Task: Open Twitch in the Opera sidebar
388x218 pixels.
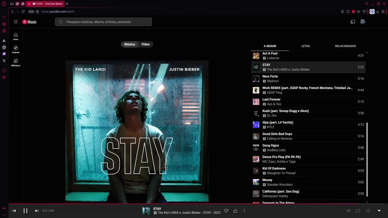Action: click(4, 54)
